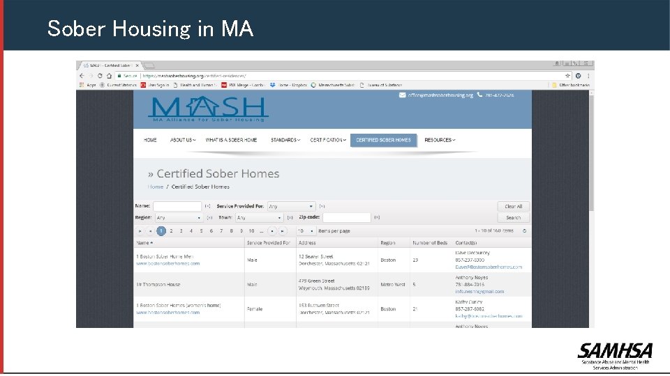
Task: Sort by Number of Beds column
Action: point(430,243)
